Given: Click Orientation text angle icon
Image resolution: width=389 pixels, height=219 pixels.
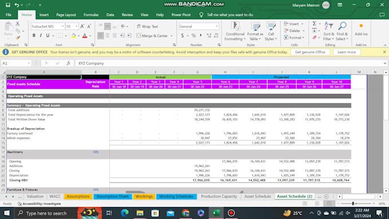Looking at the screenshot, I should 123,26.
